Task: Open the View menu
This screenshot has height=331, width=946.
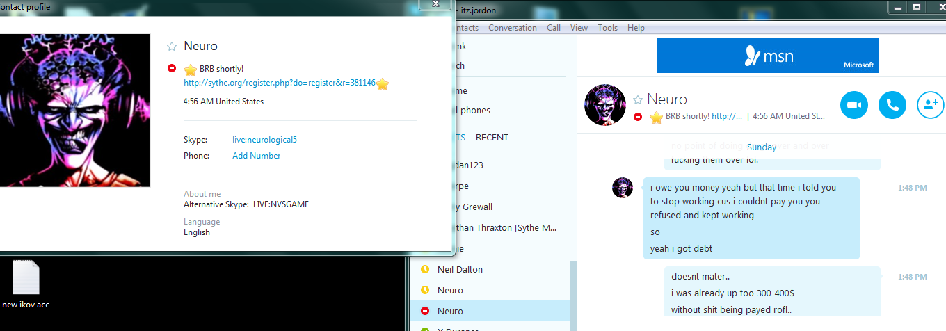Action: coord(579,28)
